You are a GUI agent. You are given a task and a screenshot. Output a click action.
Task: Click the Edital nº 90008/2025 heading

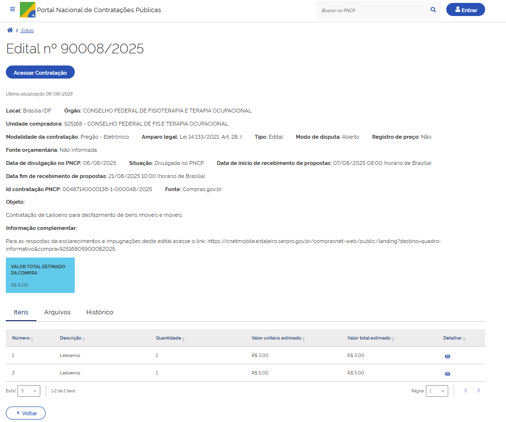(x=75, y=49)
